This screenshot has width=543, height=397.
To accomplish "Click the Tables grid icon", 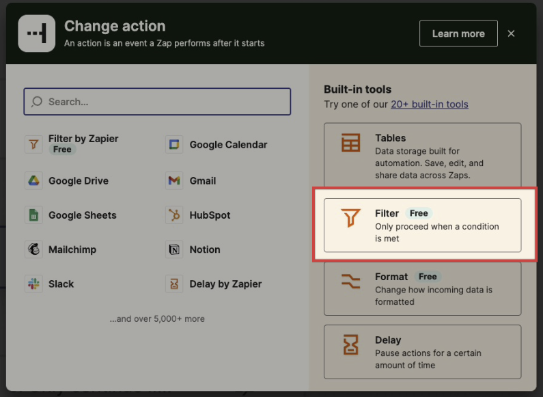I will pos(350,143).
